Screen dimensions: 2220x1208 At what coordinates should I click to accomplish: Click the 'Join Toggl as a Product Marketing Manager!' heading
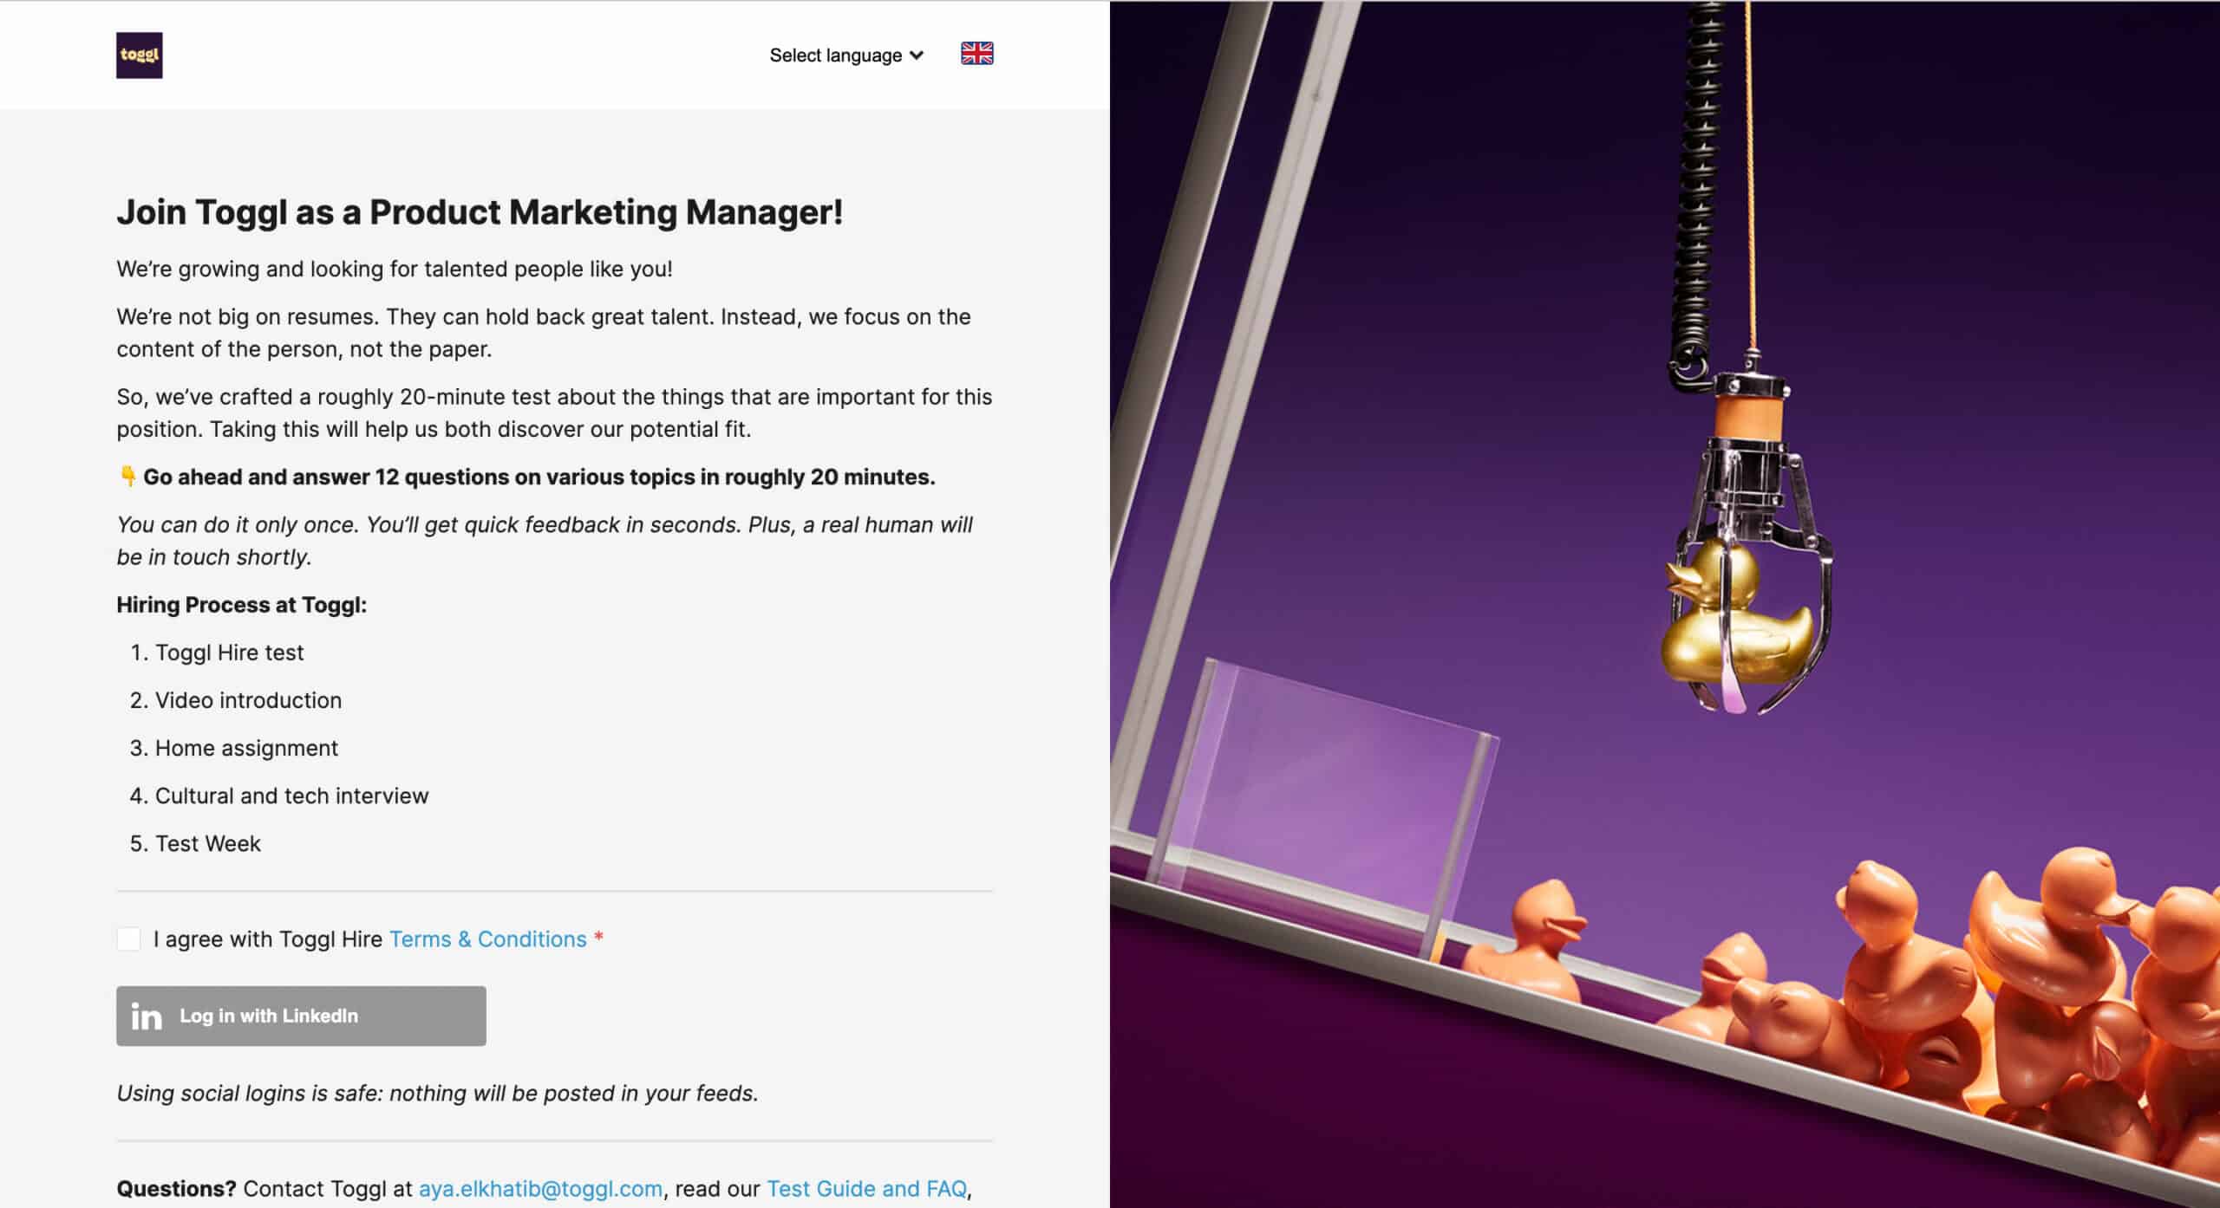480,212
